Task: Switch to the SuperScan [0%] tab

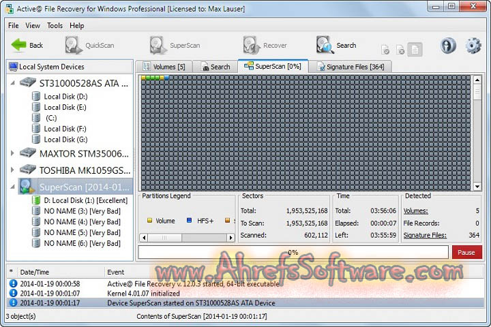Action: click(273, 66)
